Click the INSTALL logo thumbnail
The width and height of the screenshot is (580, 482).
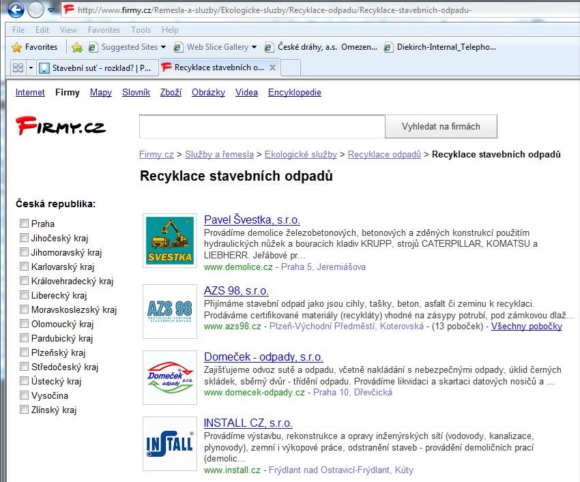click(x=170, y=444)
